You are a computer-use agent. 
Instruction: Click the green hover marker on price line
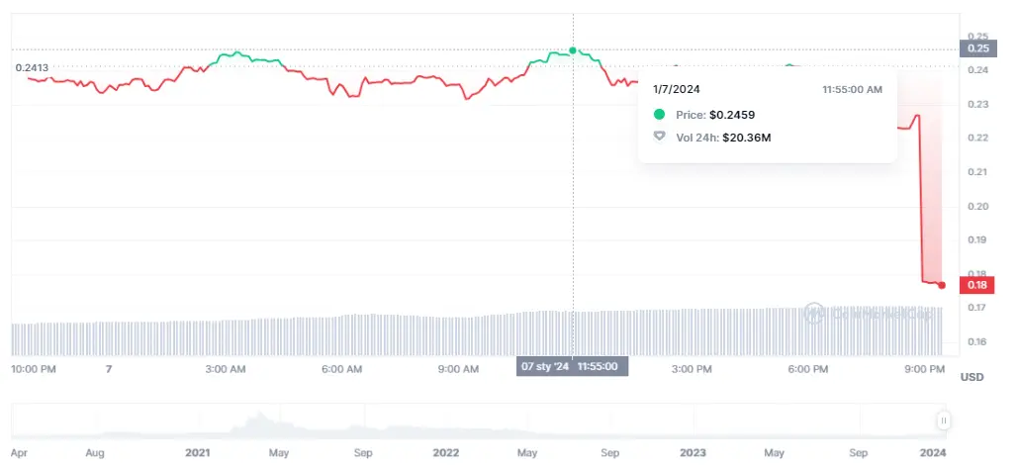click(573, 49)
